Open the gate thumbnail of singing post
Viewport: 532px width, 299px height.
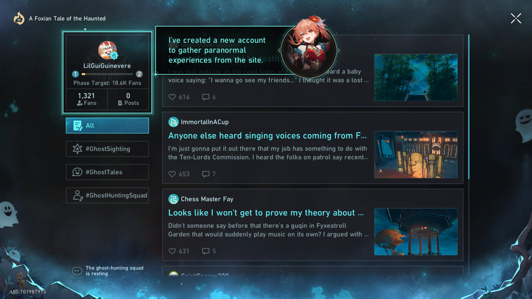coord(416,154)
